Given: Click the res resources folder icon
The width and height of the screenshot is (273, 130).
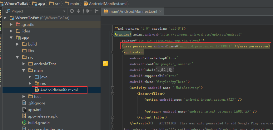Looking at the screenshot, I should pos(37,84).
